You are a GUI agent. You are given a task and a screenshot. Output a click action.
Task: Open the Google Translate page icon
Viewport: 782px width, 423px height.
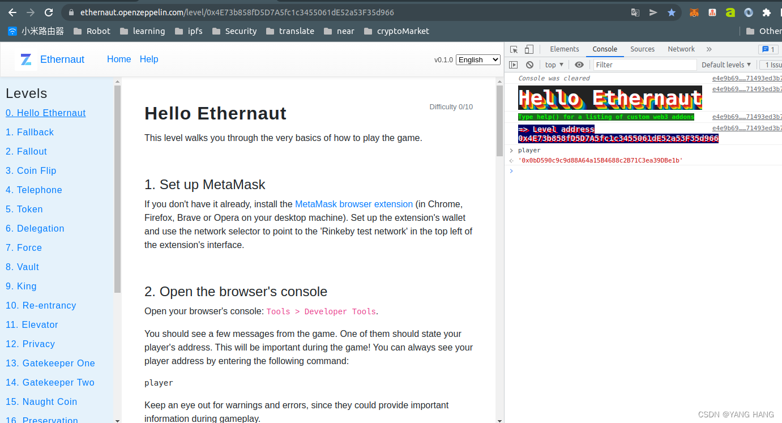point(635,12)
